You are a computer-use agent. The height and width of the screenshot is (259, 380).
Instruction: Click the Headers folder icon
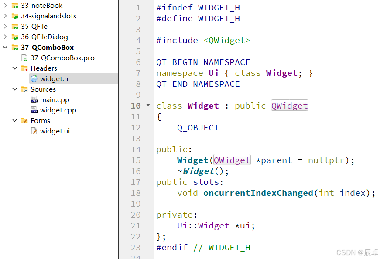click(x=24, y=68)
